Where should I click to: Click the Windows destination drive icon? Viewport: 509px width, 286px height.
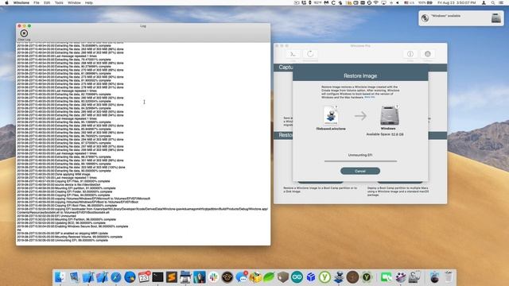pos(390,116)
